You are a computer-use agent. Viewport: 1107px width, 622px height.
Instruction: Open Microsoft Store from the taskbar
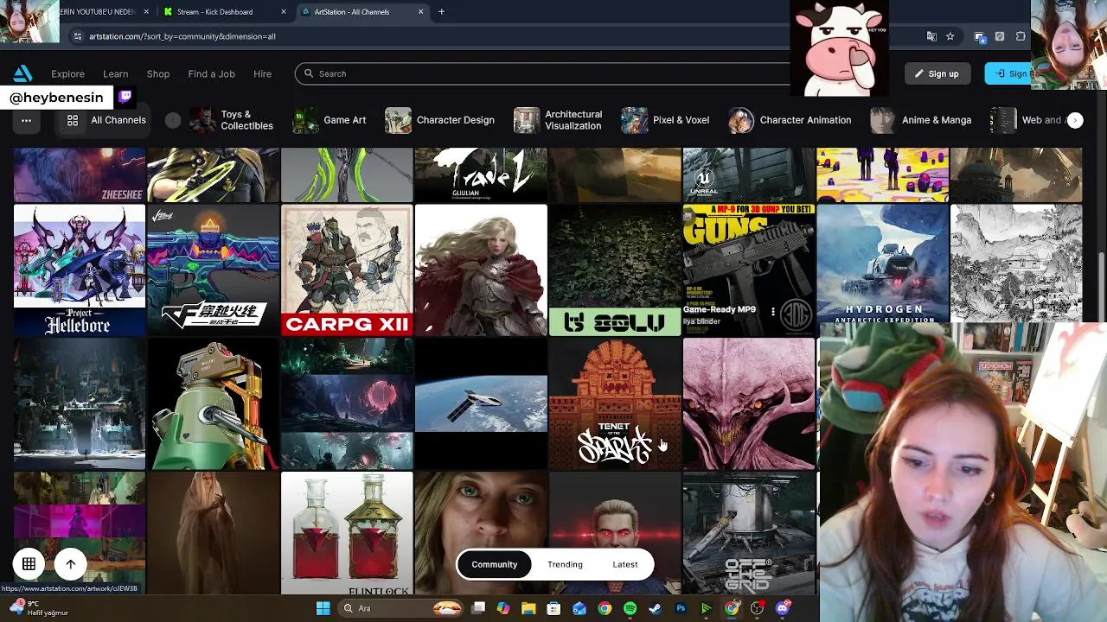pyautogui.click(x=553, y=608)
